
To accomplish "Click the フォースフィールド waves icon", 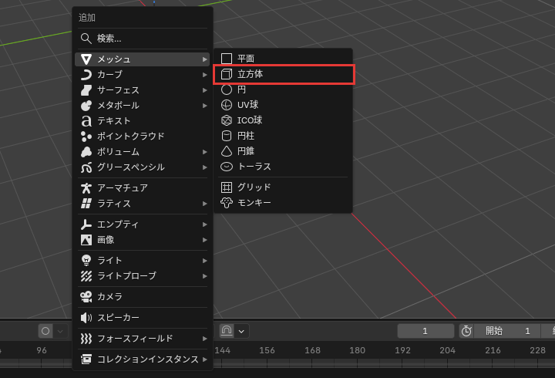I will pyautogui.click(x=86, y=339).
